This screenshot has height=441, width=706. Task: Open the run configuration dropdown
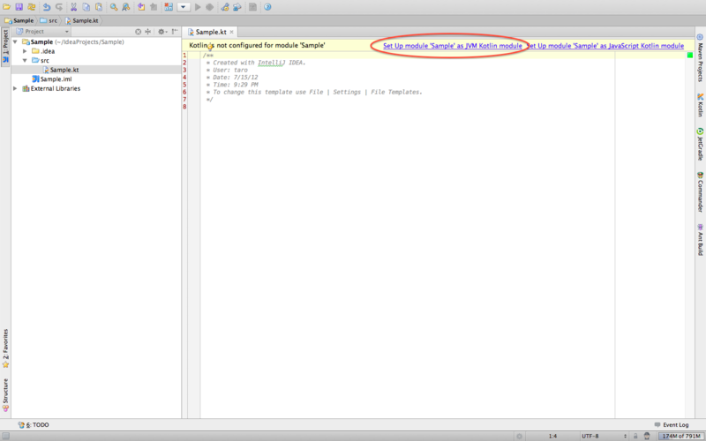184,7
